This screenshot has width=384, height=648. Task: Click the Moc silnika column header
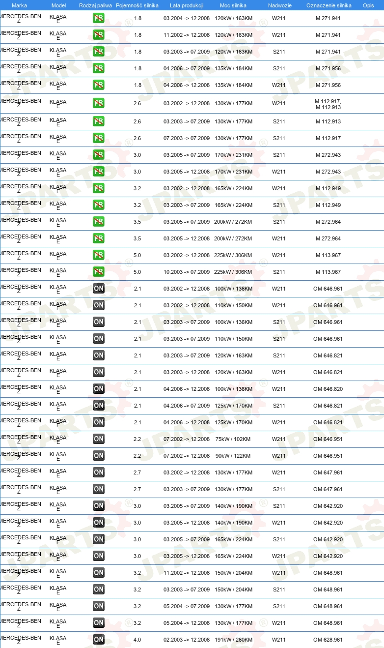(x=233, y=5)
